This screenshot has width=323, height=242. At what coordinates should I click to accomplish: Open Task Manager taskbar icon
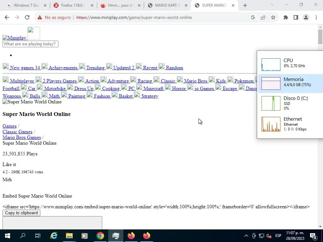(x=115, y=236)
